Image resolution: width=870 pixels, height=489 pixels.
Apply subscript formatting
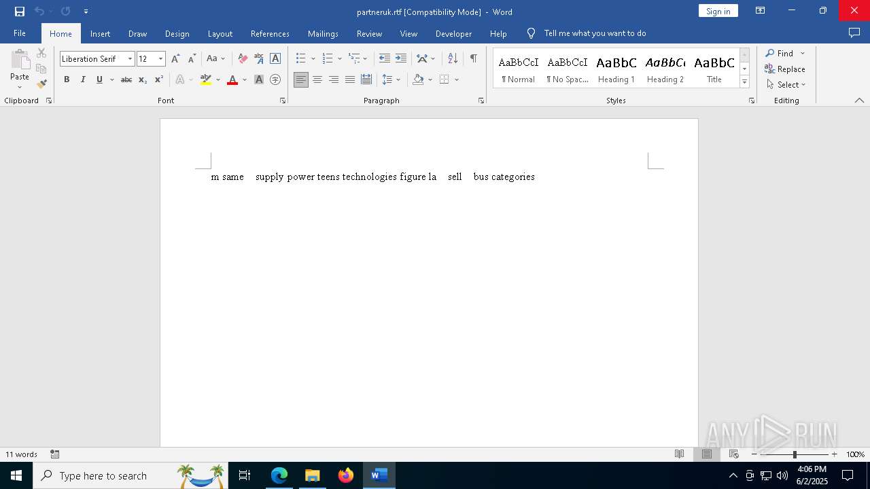click(x=143, y=79)
